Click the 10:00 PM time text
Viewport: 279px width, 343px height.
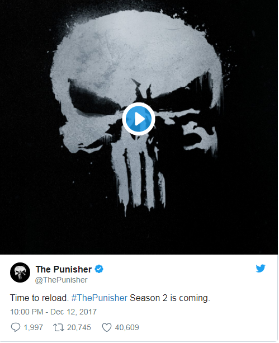pos(26,312)
